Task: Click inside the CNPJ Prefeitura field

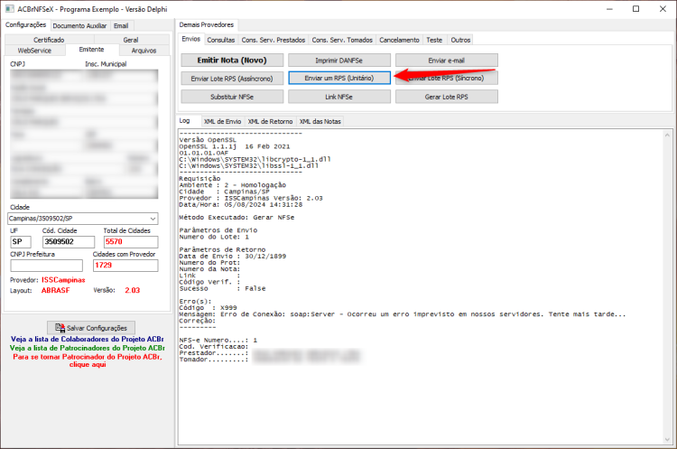Action: (46, 266)
